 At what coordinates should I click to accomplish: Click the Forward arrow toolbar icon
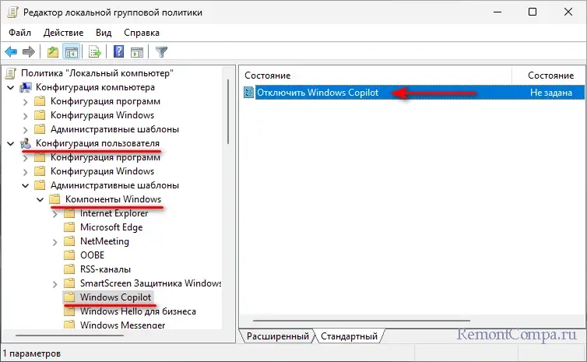pyautogui.click(x=29, y=52)
